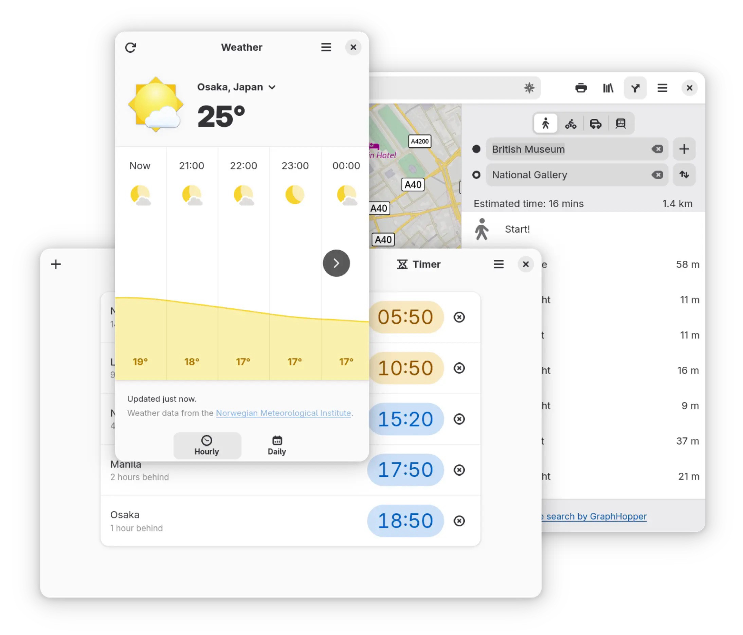
Task: Select public transit route mode
Action: pos(621,124)
